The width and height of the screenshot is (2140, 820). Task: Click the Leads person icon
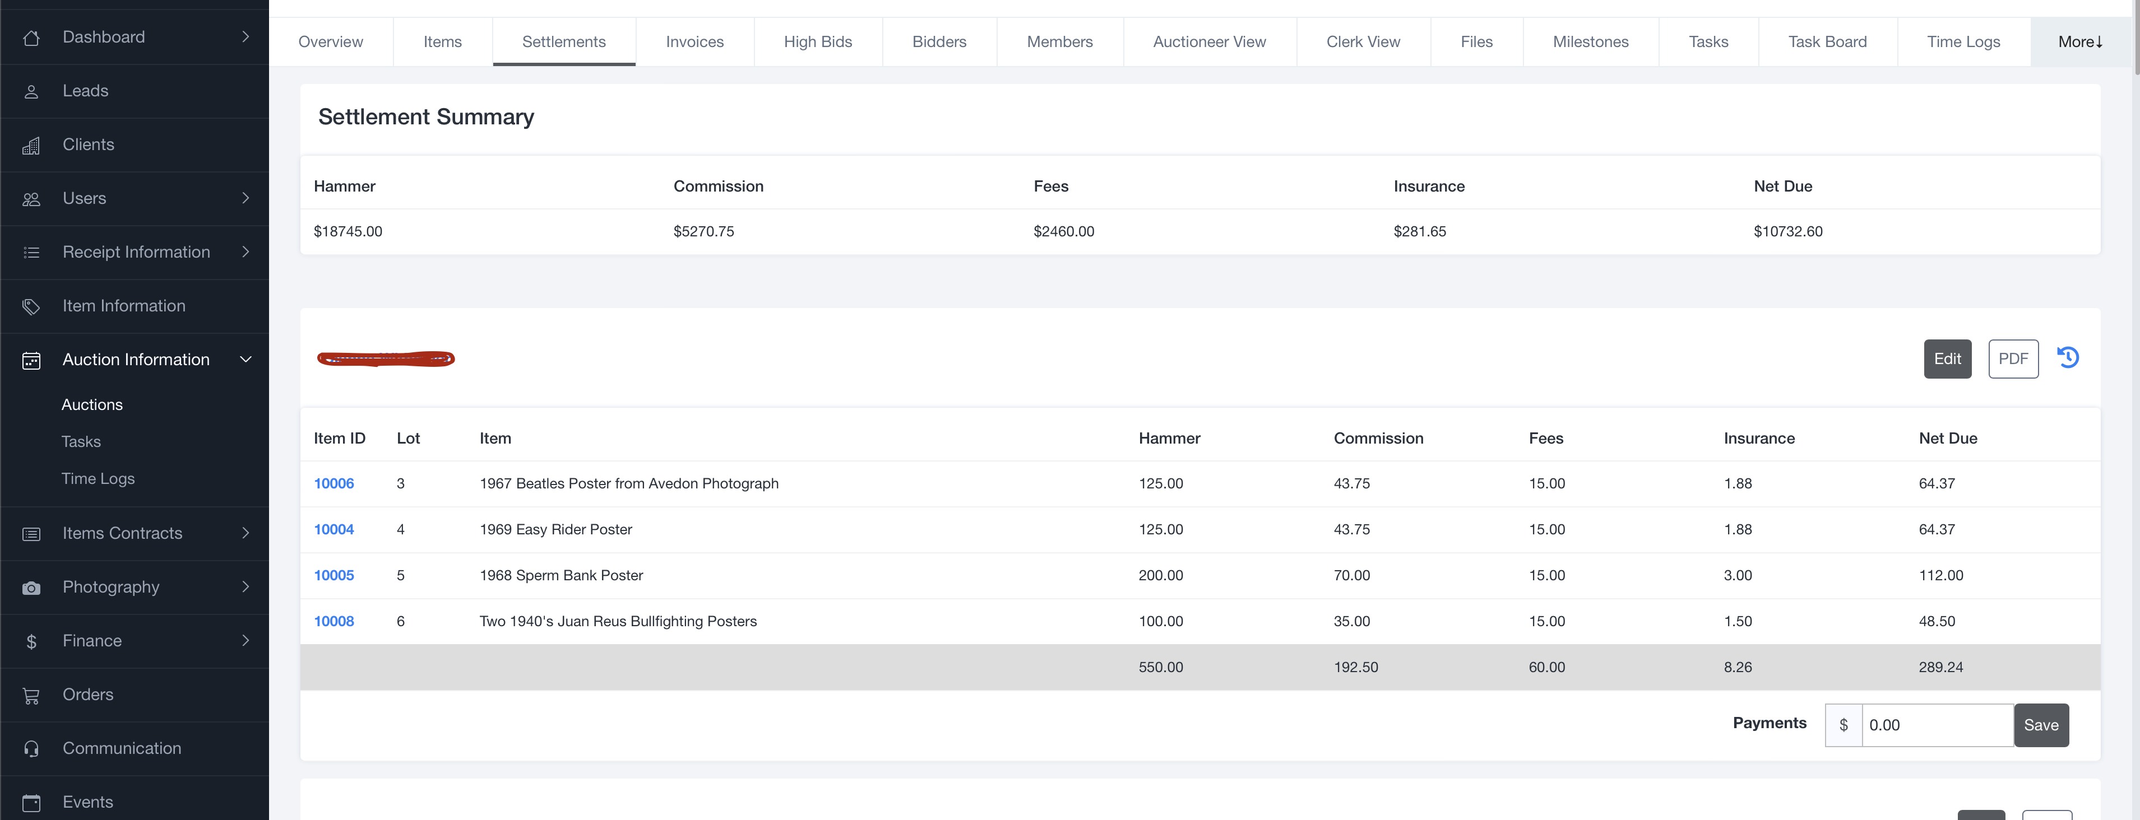click(x=31, y=91)
